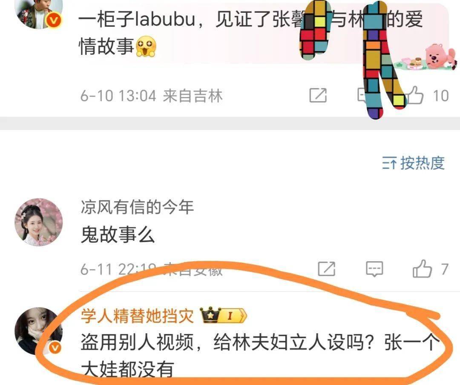Tap the verified V badge on 学人精替她挡灾's avatar

[55, 348]
